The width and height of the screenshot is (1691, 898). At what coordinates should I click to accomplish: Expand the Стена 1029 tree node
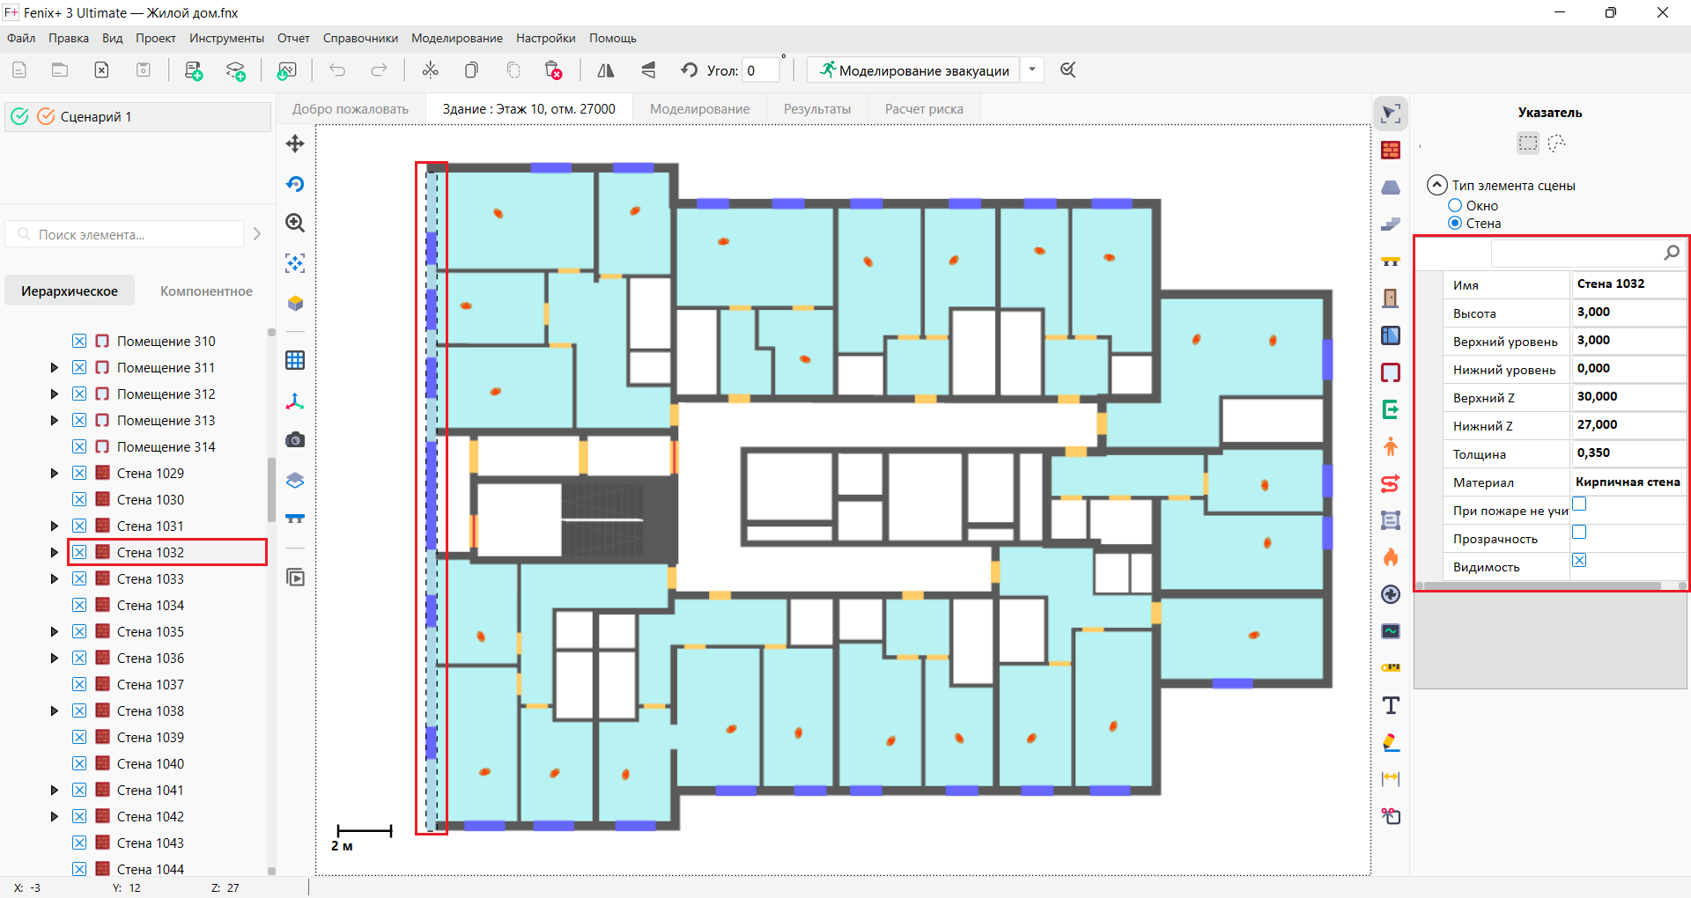click(x=55, y=473)
